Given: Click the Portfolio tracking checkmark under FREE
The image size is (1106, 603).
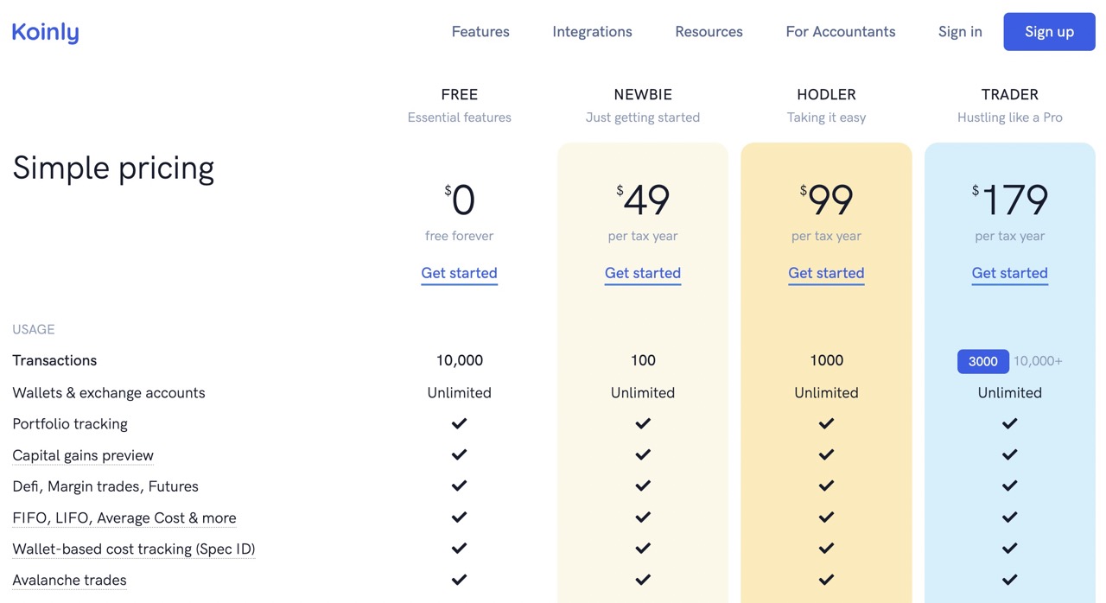Looking at the screenshot, I should point(459,423).
